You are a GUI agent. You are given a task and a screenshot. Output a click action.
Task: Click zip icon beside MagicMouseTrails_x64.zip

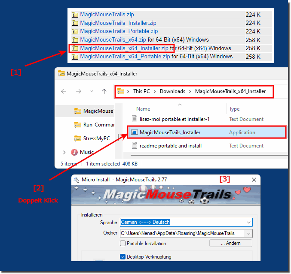pyautogui.click(x=75, y=40)
